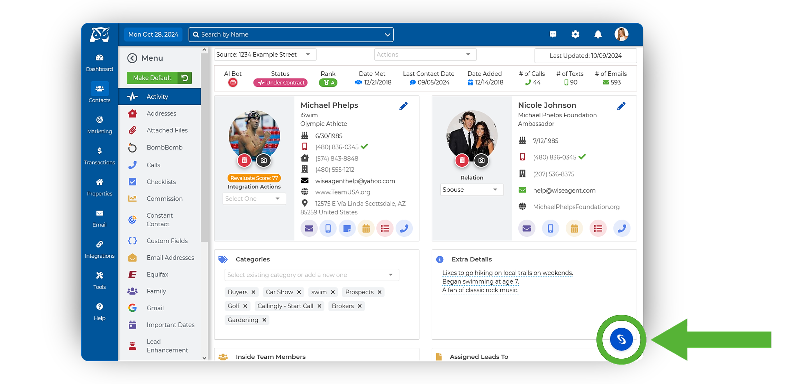Open Contacts in the sidebar
This screenshot has height=384, width=785.
pyautogui.click(x=100, y=93)
